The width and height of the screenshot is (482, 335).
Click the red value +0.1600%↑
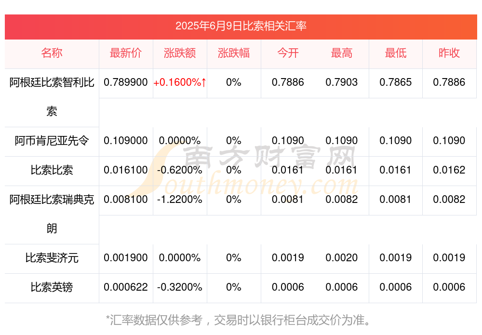point(179,82)
